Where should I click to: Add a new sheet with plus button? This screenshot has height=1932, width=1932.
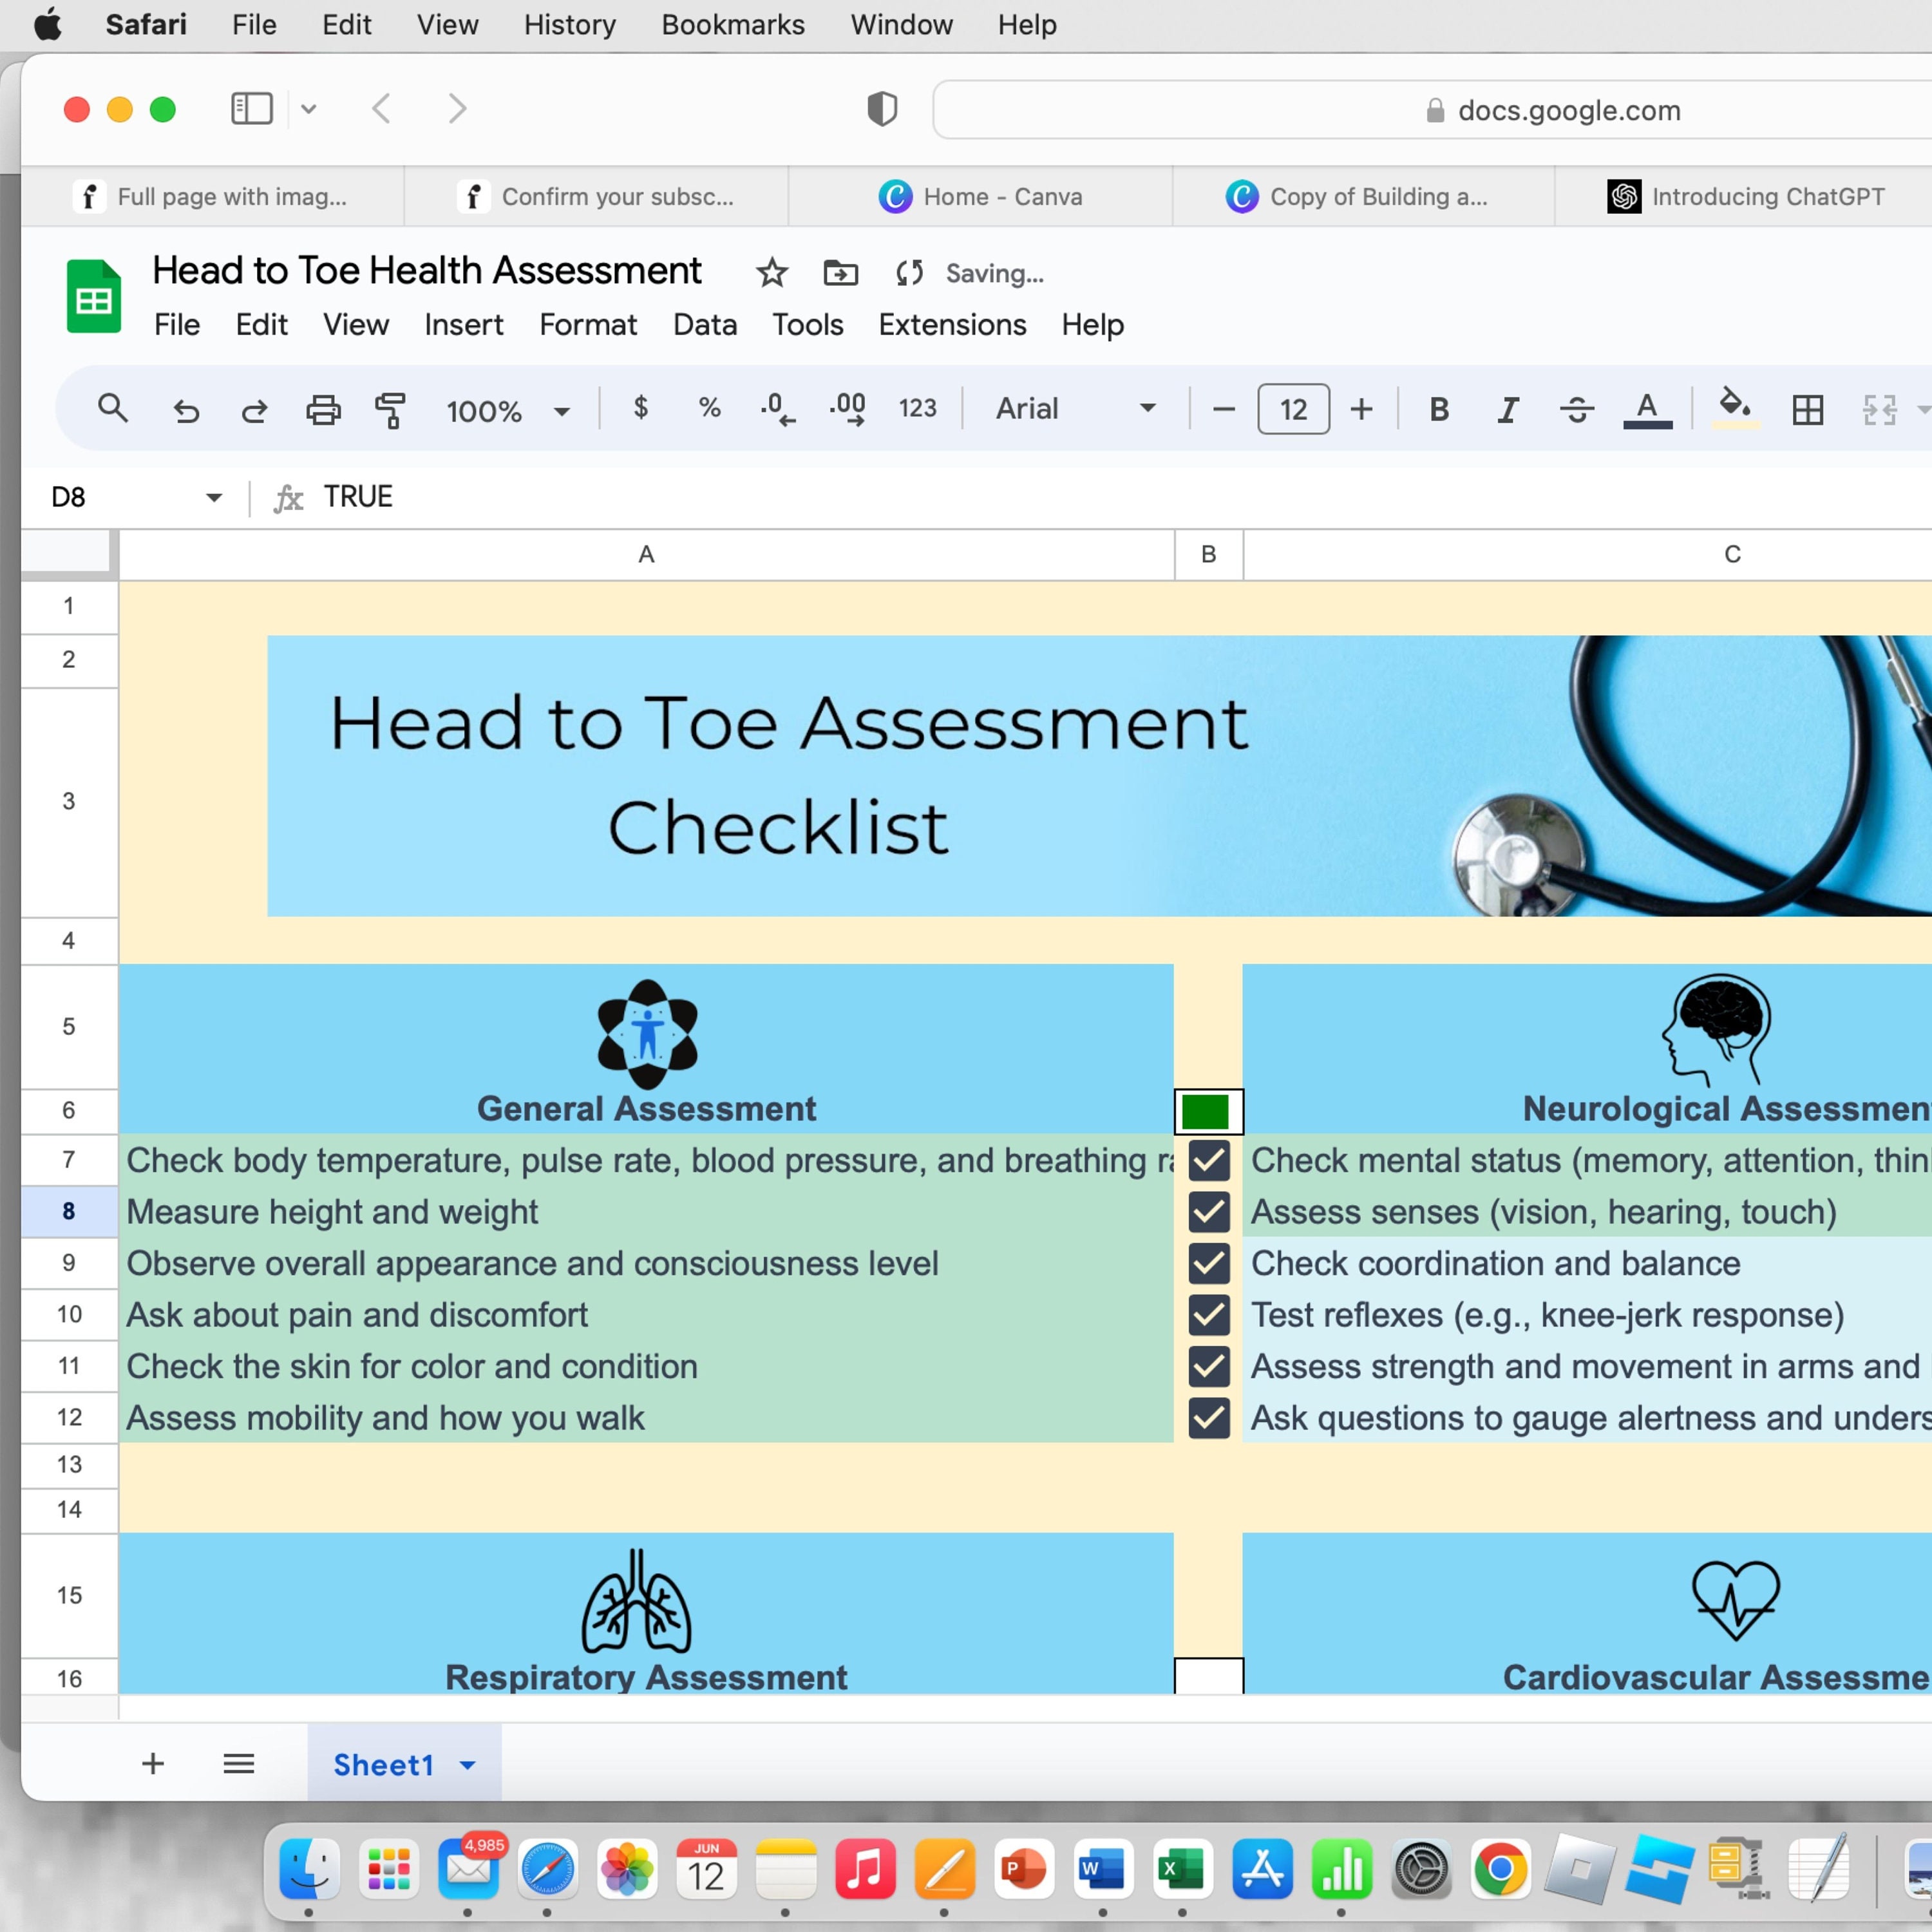point(153,1764)
